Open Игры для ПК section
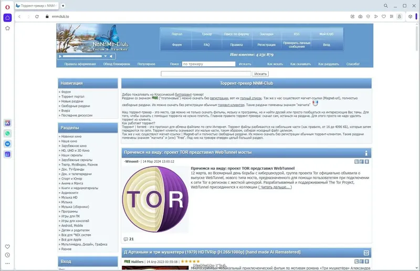 click(x=70, y=216)
